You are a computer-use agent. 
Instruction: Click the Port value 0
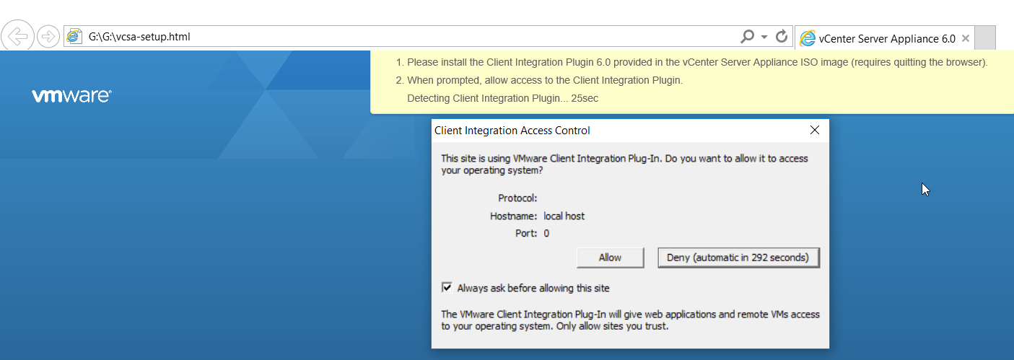click(546, 233)
